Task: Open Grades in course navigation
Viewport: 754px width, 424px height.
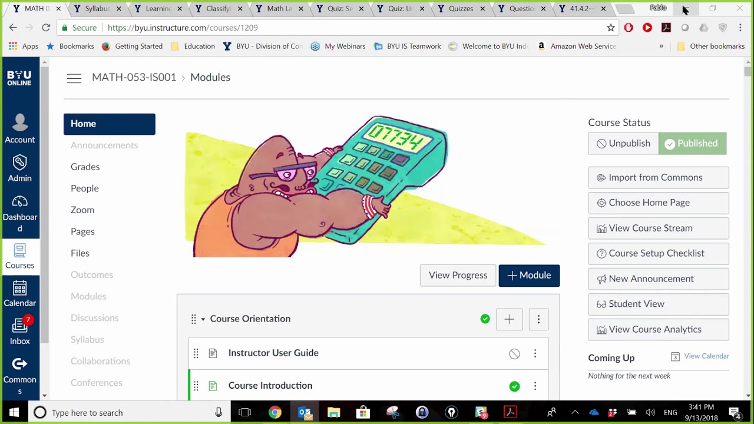Action: tap(85, 167)
